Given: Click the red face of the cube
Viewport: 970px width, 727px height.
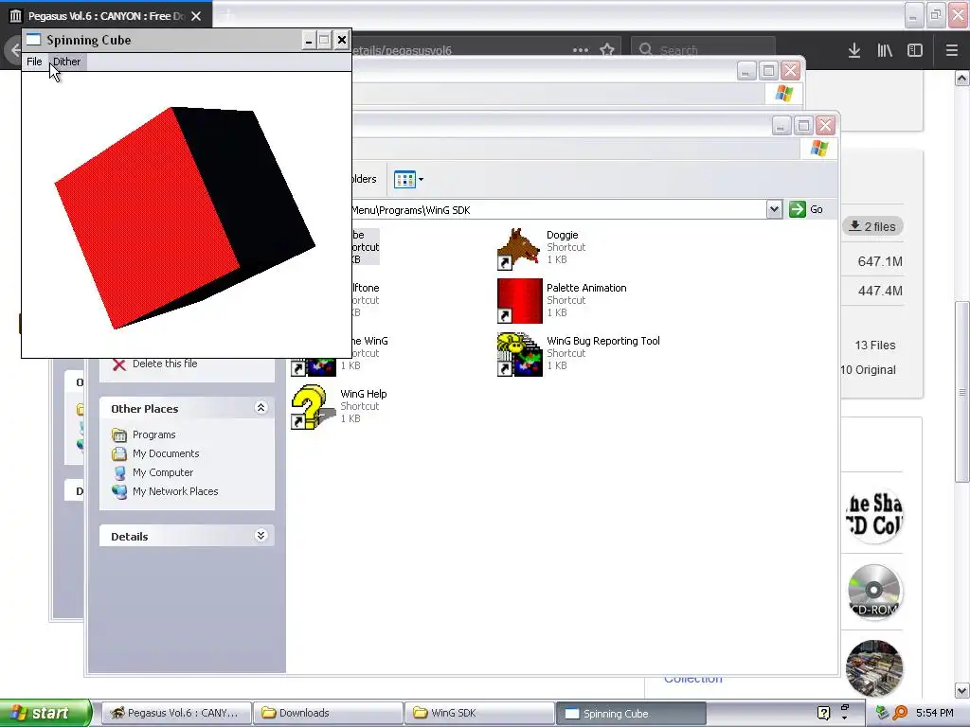Looking at the screenshot, I should click(149, 217).
